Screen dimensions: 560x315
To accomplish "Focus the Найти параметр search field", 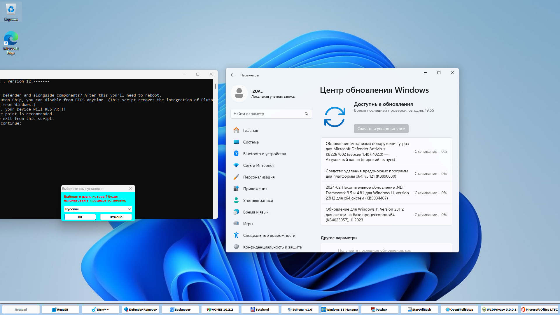I will tap(271, 114).
